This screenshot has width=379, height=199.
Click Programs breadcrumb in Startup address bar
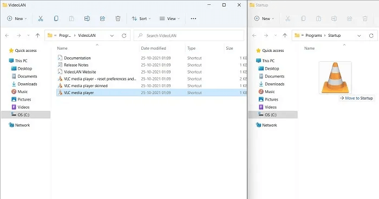click(313, 36)
